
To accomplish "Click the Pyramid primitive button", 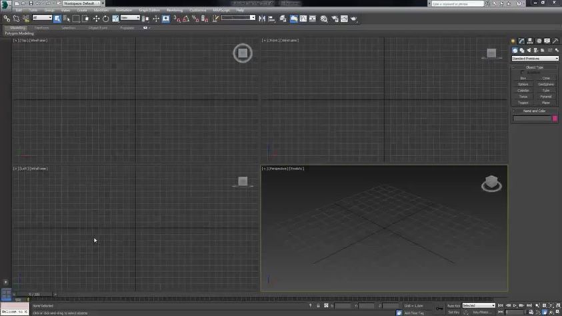I will [x=546, y=97].
